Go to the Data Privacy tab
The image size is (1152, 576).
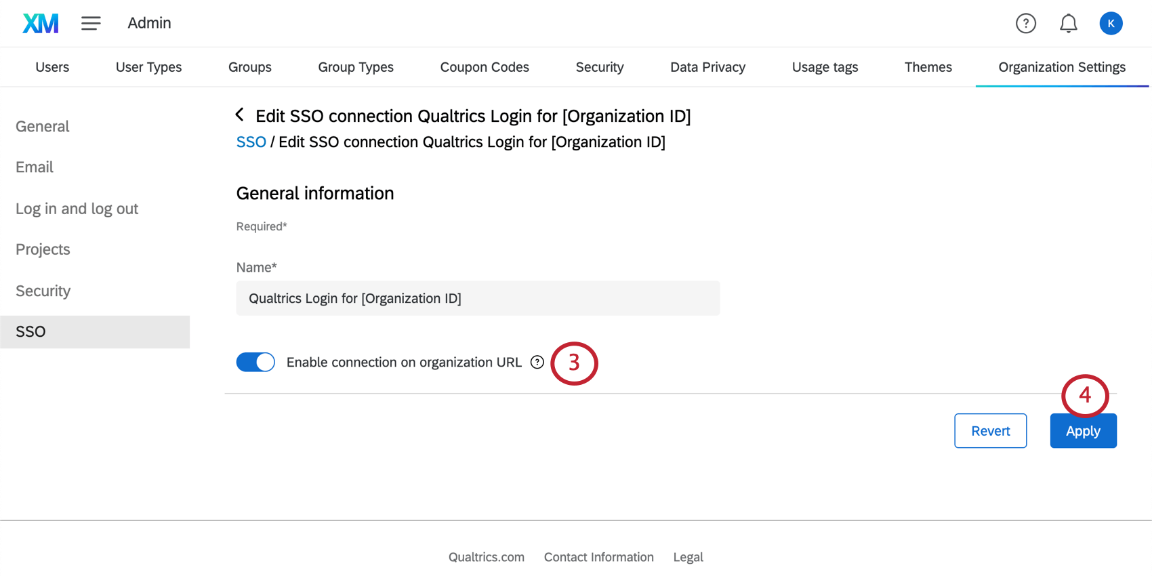(x=707, y=67)
